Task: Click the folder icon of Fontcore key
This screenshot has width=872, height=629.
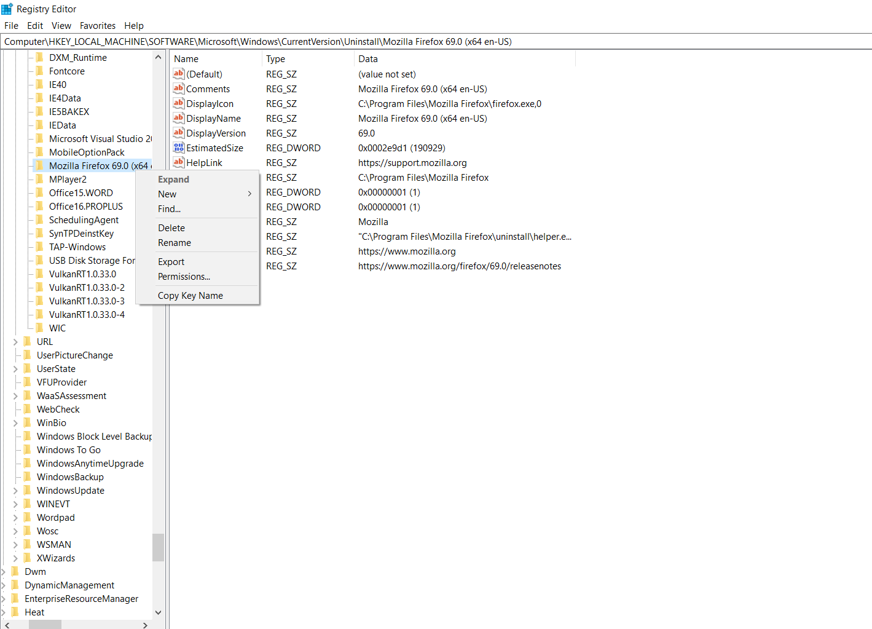Action: coord(39,71)
